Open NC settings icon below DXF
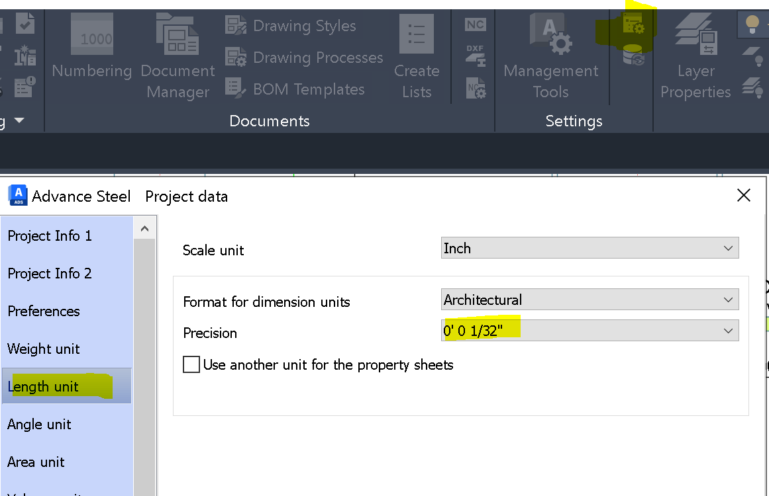Viewport: 769px width, 496px height. [x=474, y=87]
